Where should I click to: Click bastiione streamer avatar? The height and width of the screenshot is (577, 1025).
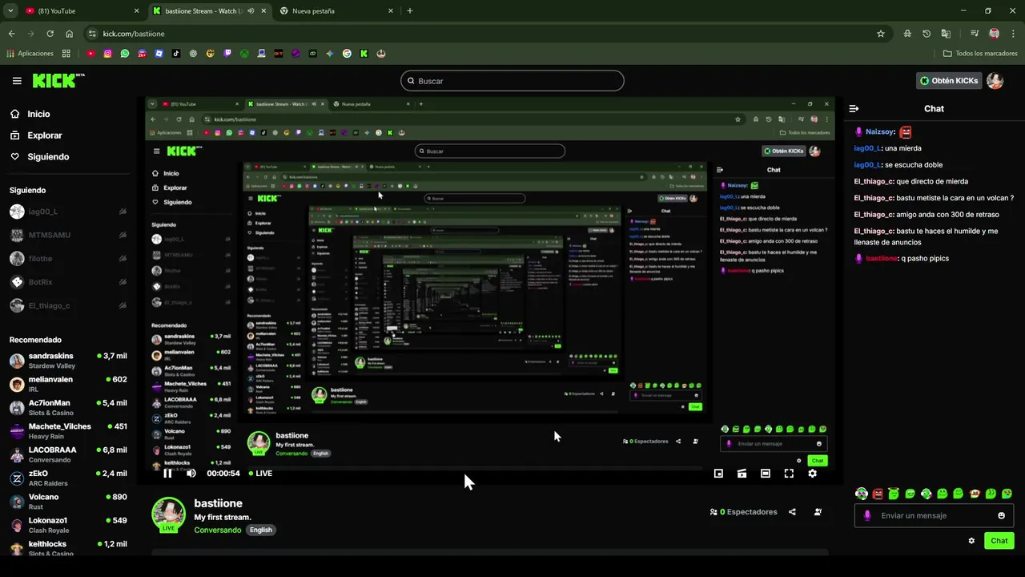168,514
